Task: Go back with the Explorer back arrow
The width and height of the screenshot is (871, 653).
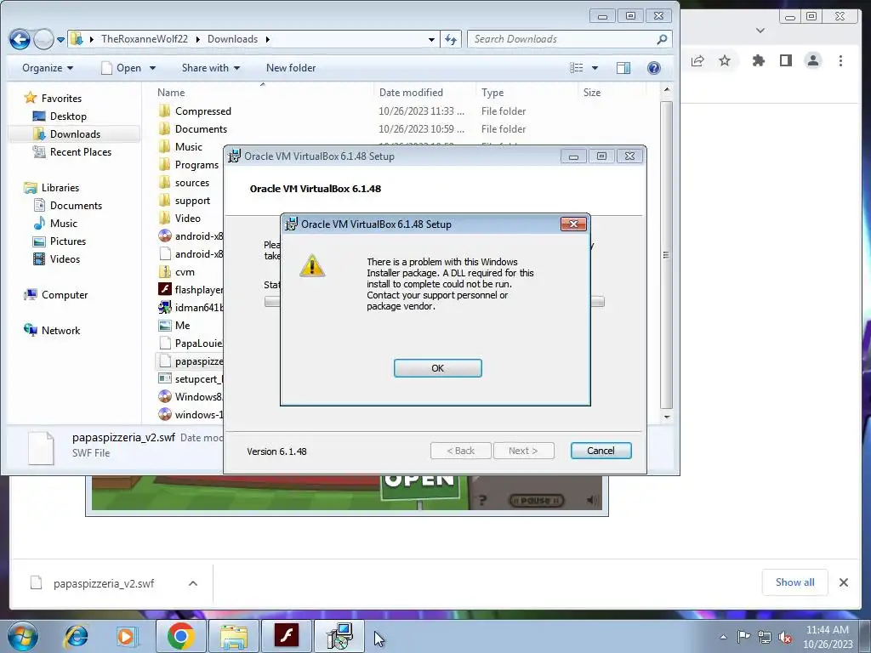Action: [x=20, y=39]
